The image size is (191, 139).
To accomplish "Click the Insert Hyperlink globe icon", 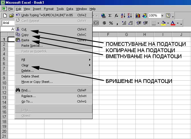I will (103, 16).
